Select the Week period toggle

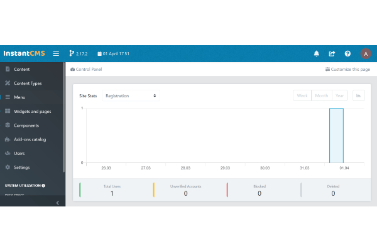tap(302, 95)
